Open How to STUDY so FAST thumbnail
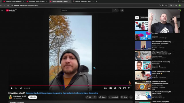Image resolution: width=184 pixels, height=103 pixels. [x=143, y=75]
